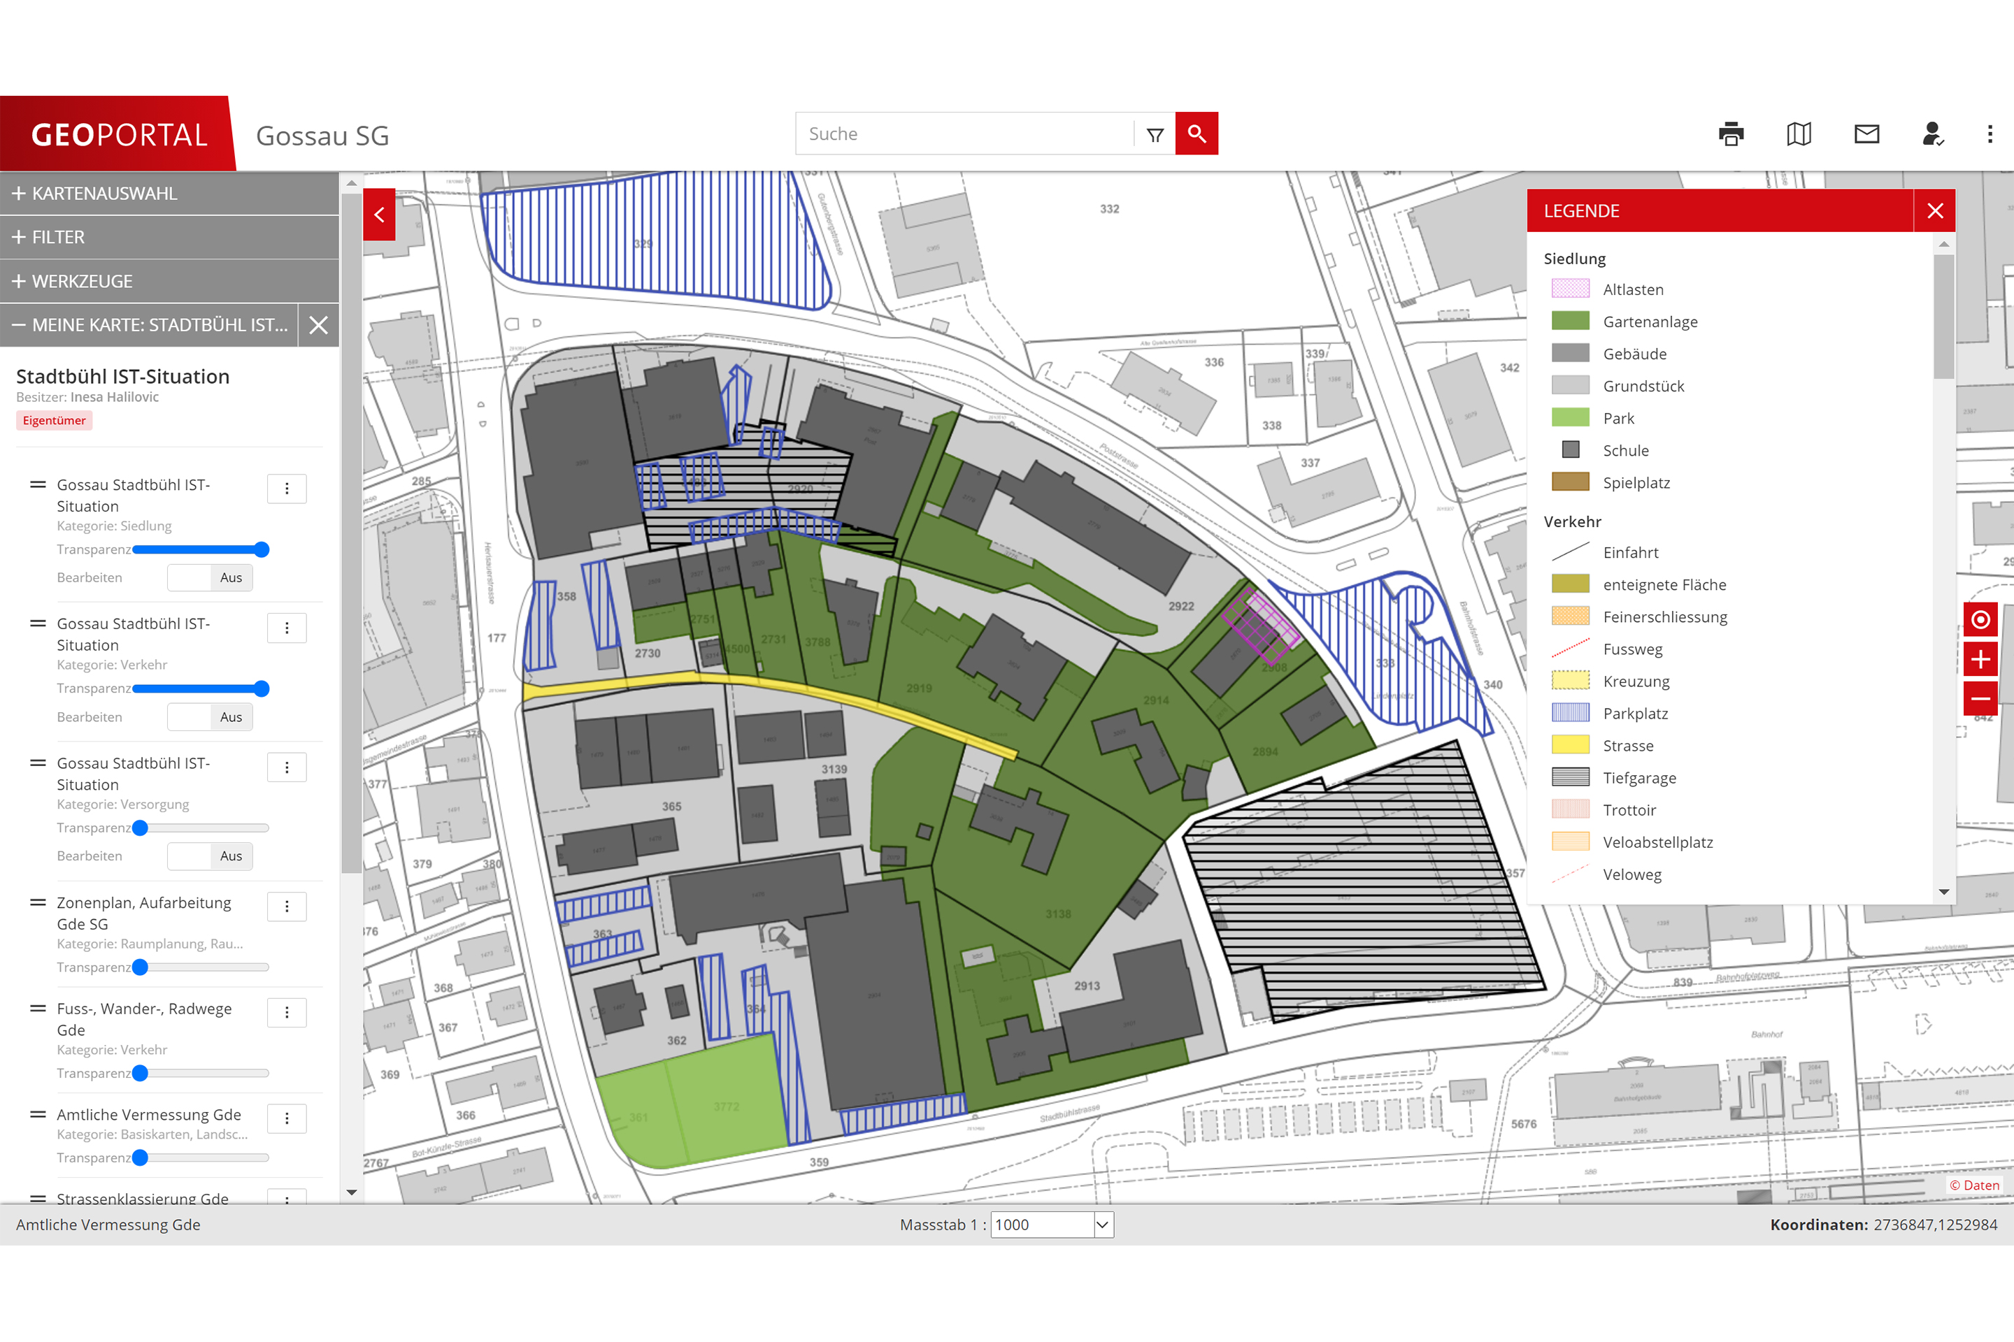This screenshot has height=1342, width=2014.
Task: Toggle Bearbeiten switch for Verkehr layer
Action: pos(210,717)
